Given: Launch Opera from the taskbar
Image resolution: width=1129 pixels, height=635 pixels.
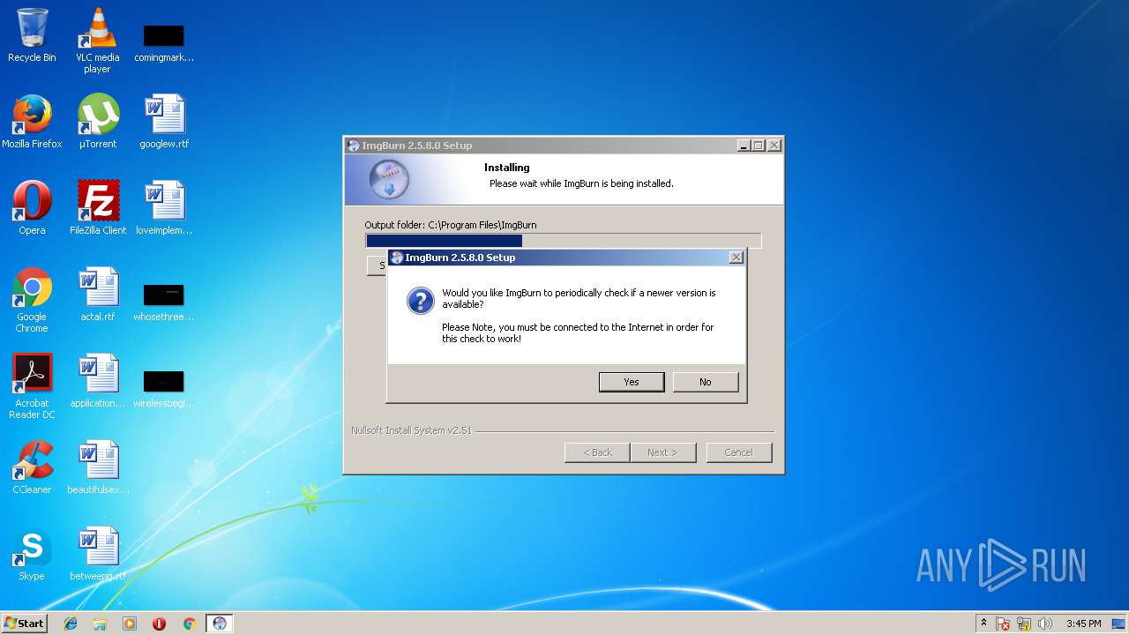Looking at the screenshot, I should coord(160,624).
